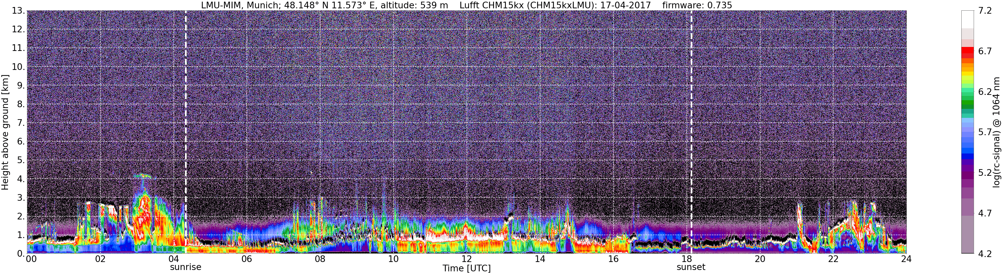Click colorbar tick value 4.7

pyautogui.click(x=985, y=213)
